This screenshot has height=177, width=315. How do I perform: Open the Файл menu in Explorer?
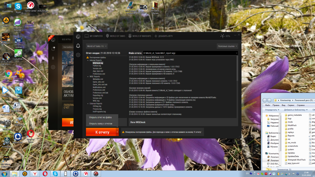[x=267, y=105]
